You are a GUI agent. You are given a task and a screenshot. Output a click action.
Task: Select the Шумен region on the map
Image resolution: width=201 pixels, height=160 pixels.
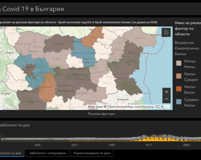pos(118,49)
